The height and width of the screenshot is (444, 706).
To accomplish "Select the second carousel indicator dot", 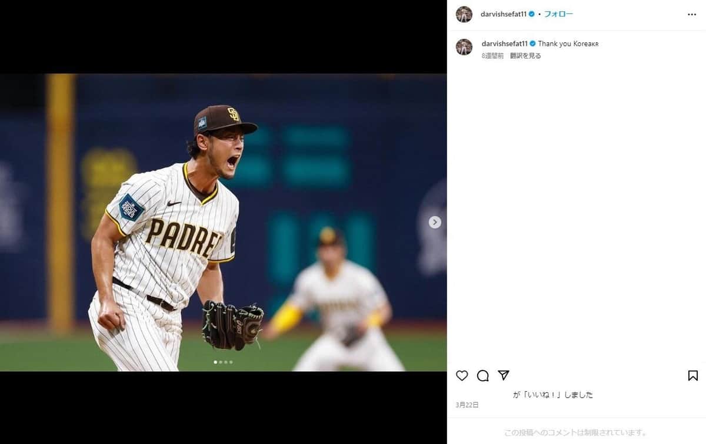I will click(220, 362).
